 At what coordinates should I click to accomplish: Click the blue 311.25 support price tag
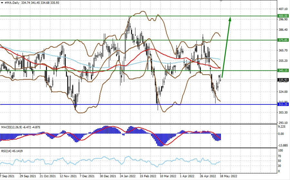283,105
